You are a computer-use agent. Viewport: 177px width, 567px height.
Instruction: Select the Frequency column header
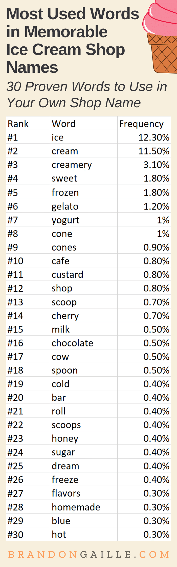(x=141, y=124)
